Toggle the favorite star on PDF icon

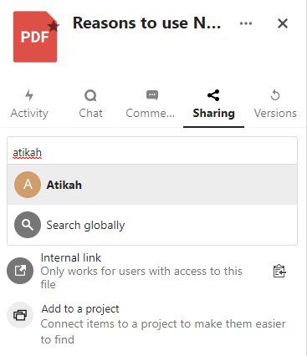pyautogui.click(x=54, y=27)
